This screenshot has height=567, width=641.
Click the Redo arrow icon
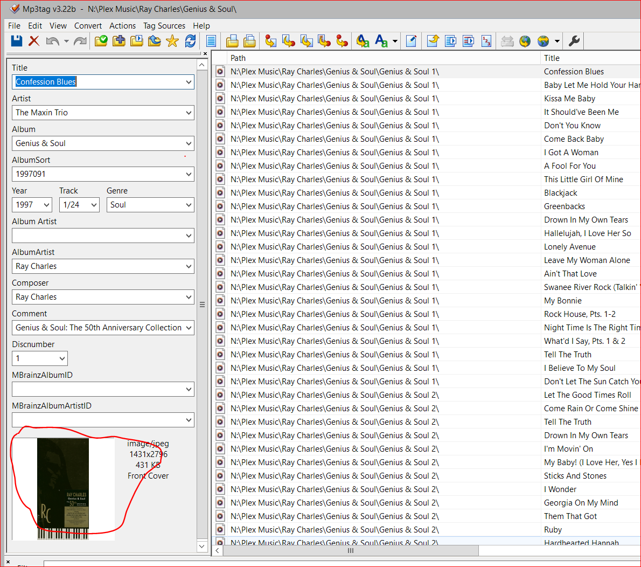click(x=80, y=41)
